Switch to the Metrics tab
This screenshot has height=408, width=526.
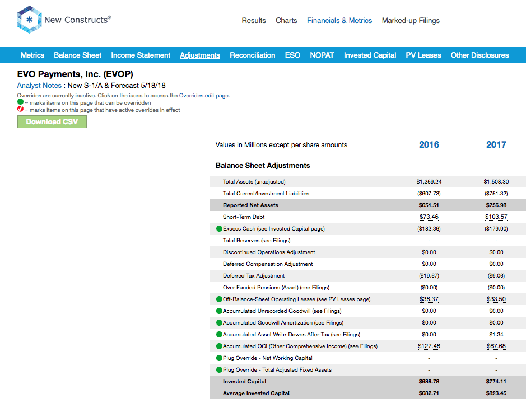click(32, 55)
